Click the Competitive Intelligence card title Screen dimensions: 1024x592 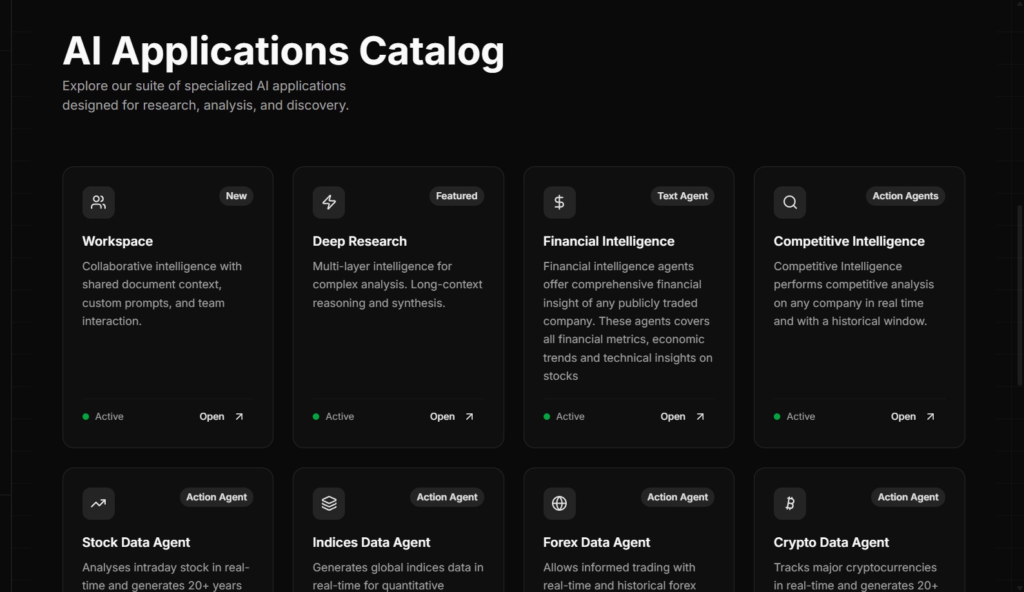click(849, 241)
